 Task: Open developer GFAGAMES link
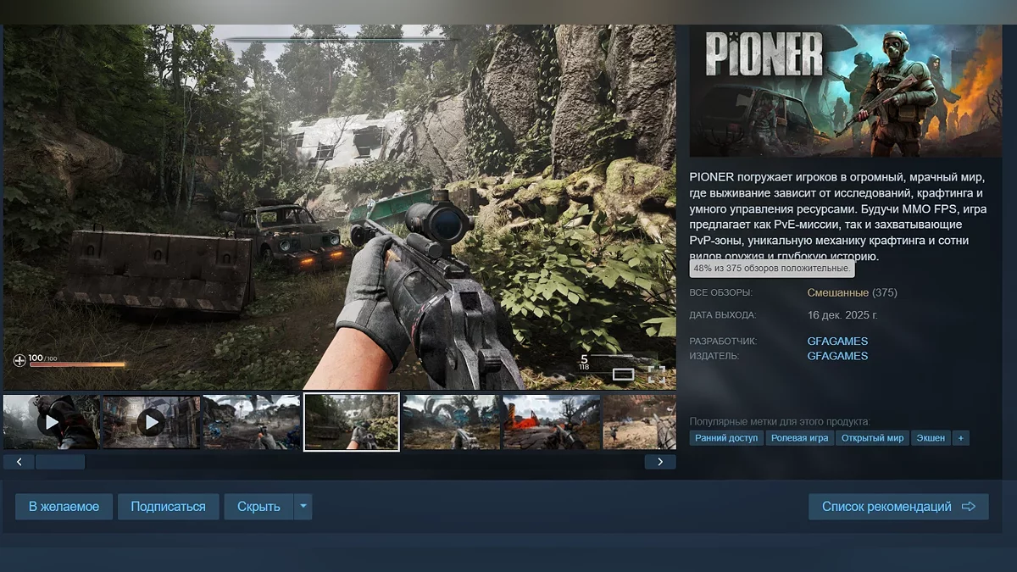pos(837,342)
